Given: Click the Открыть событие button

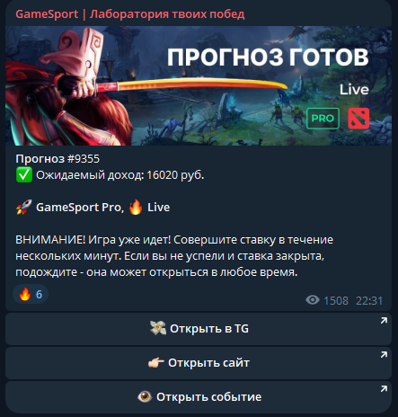Looking at the screenshot, I should click(199, 397).
